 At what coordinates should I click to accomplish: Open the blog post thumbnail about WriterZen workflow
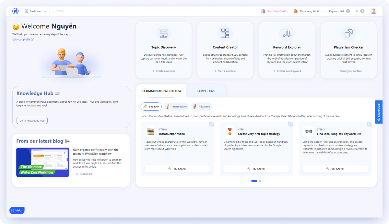click(42, 162)
